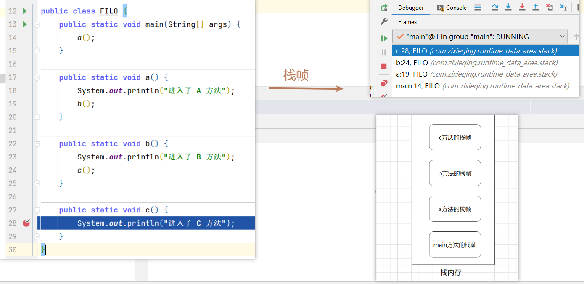
Task: Click fold end marker on line 25
Action: pyautogui.click(x=37, y=183)
